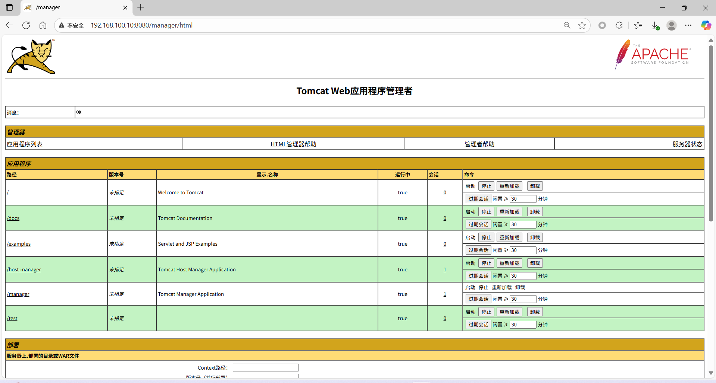Image resolution: width=716 pixels, height=383 pixels.
Task: Stop the /docs application
Action: tap(486, 212)
